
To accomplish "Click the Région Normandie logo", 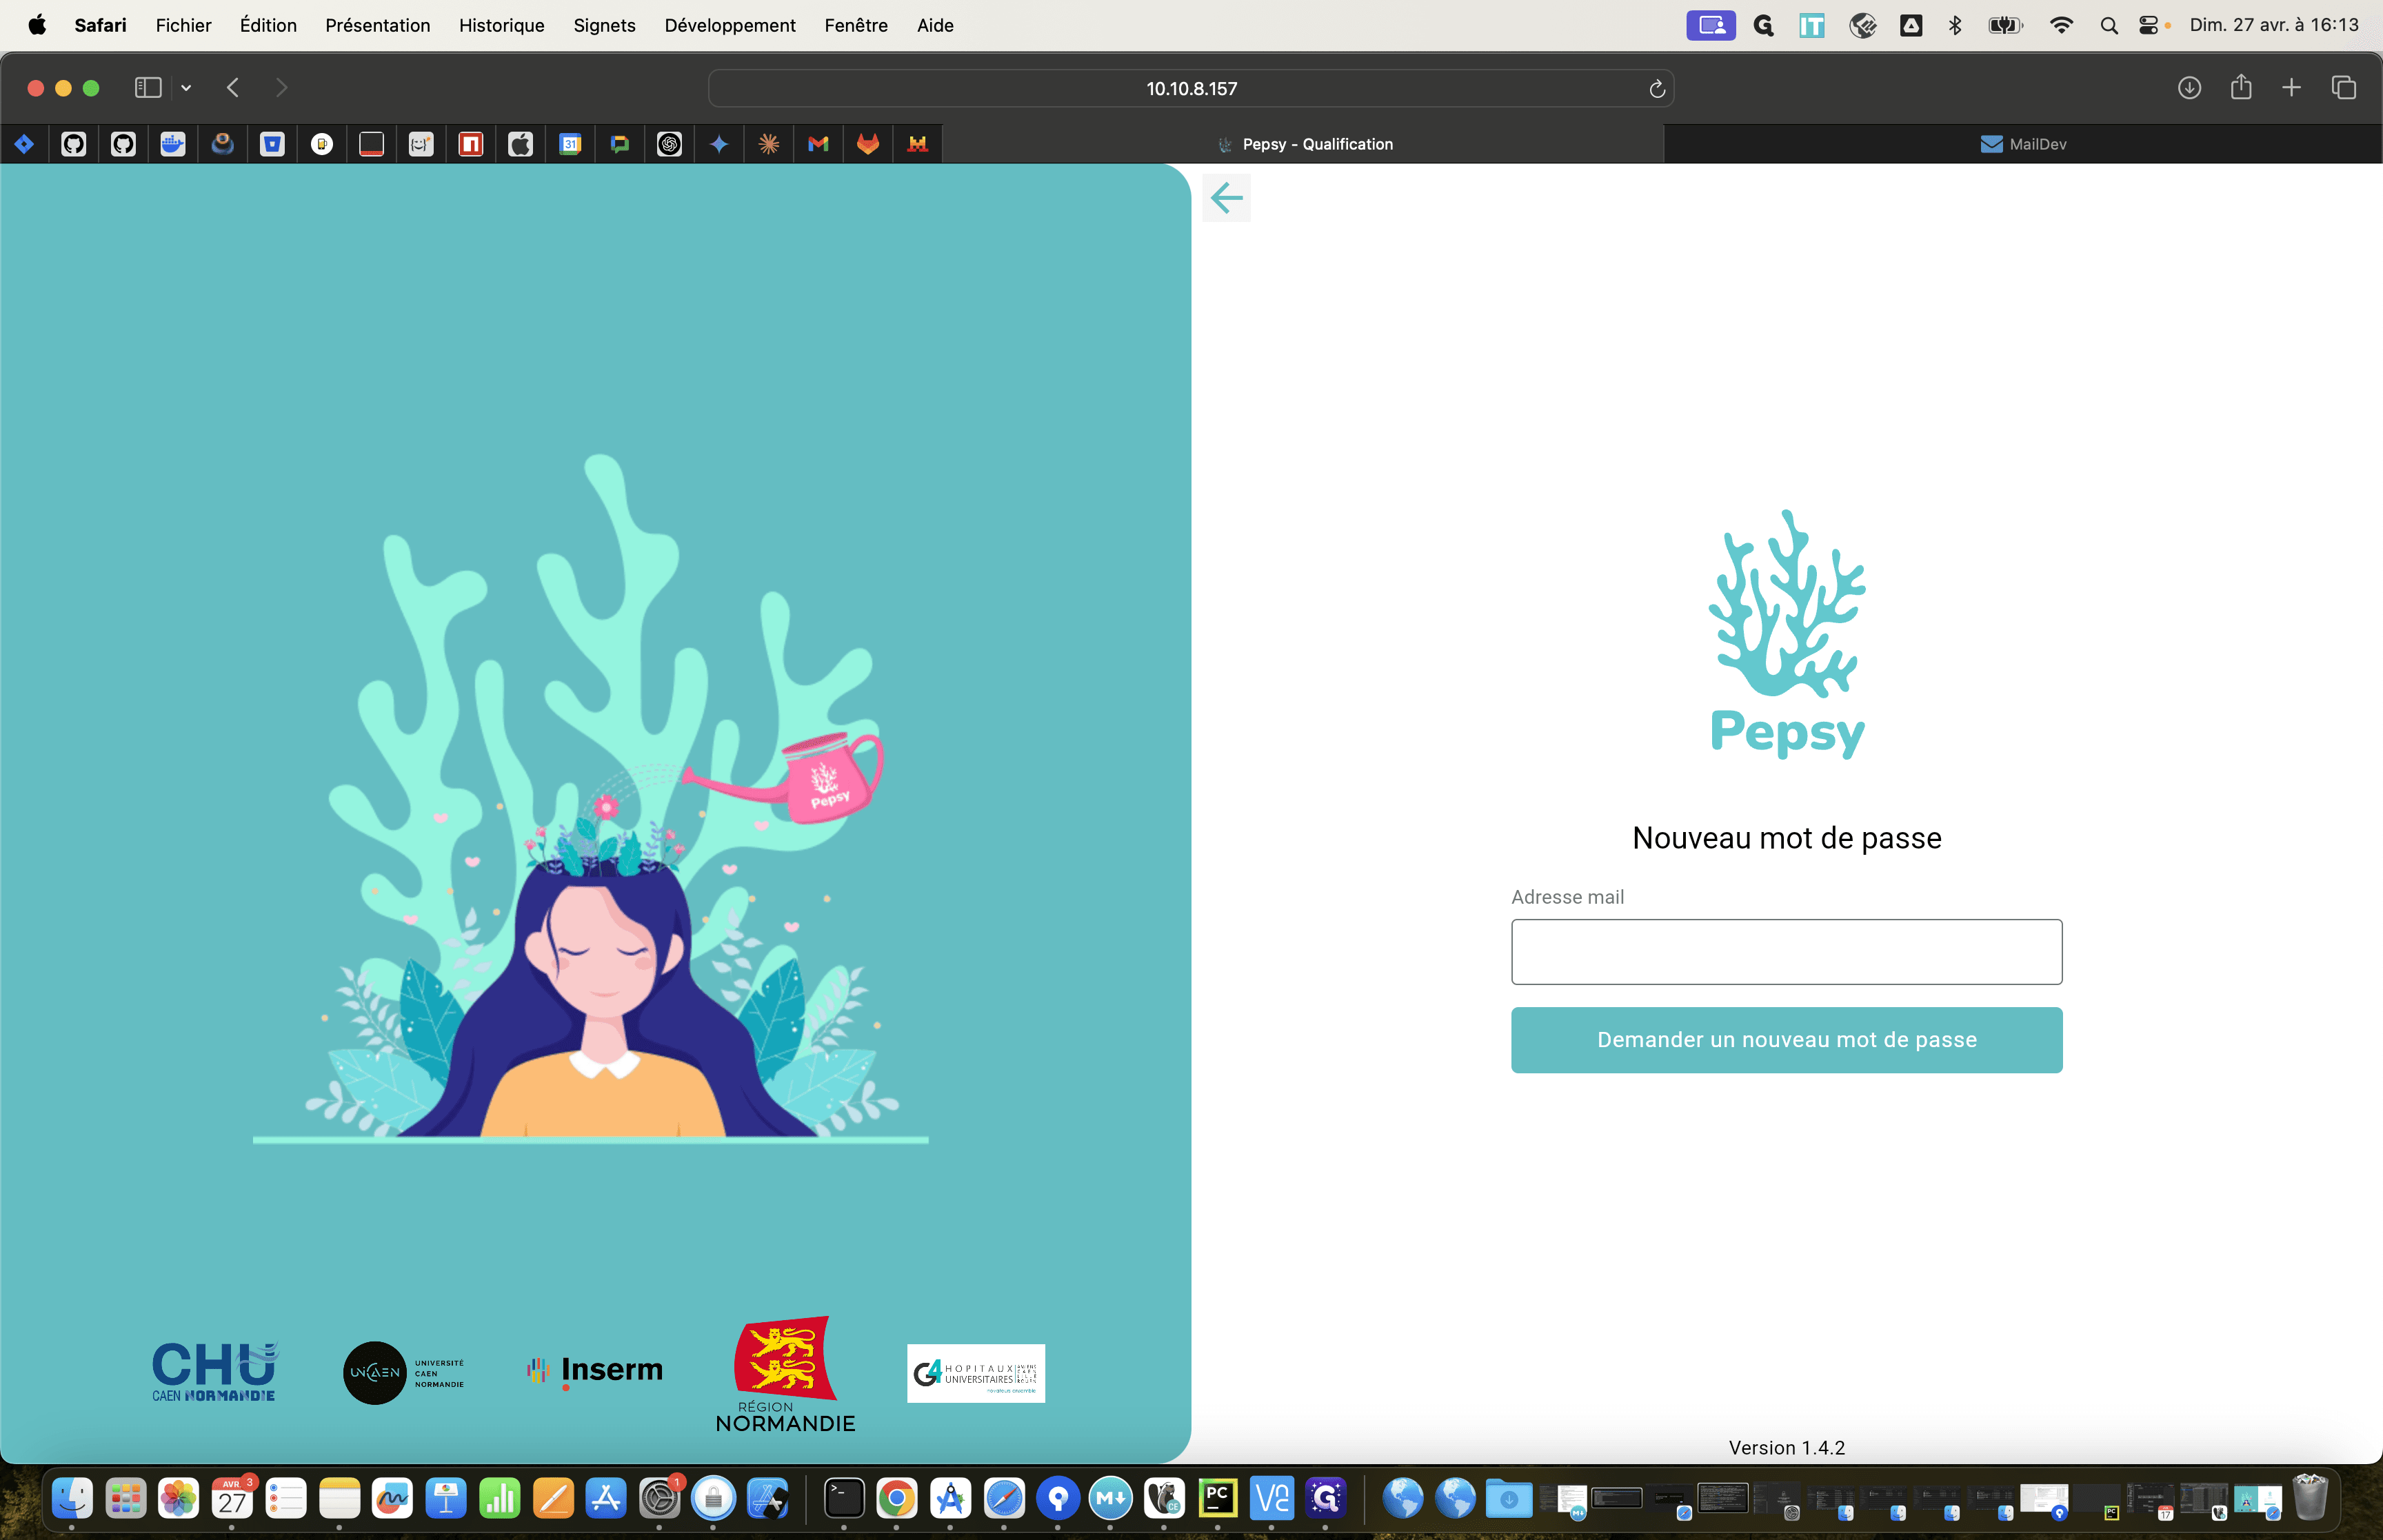I will 786,1374.
